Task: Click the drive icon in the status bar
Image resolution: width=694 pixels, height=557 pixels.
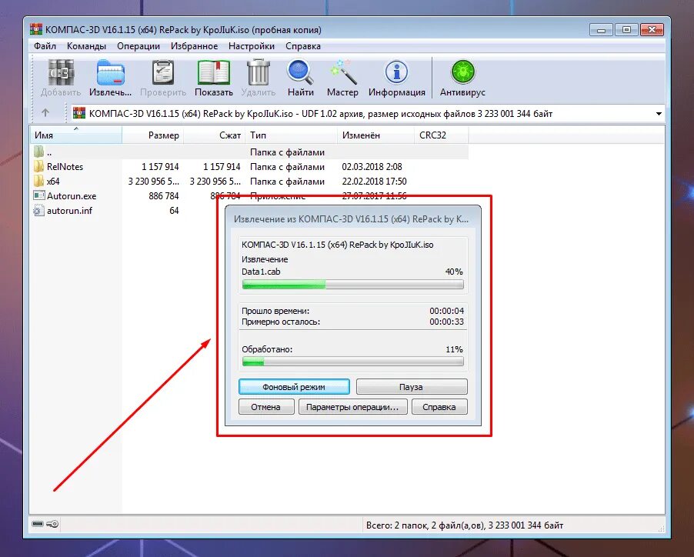Action: pos(38,524)
